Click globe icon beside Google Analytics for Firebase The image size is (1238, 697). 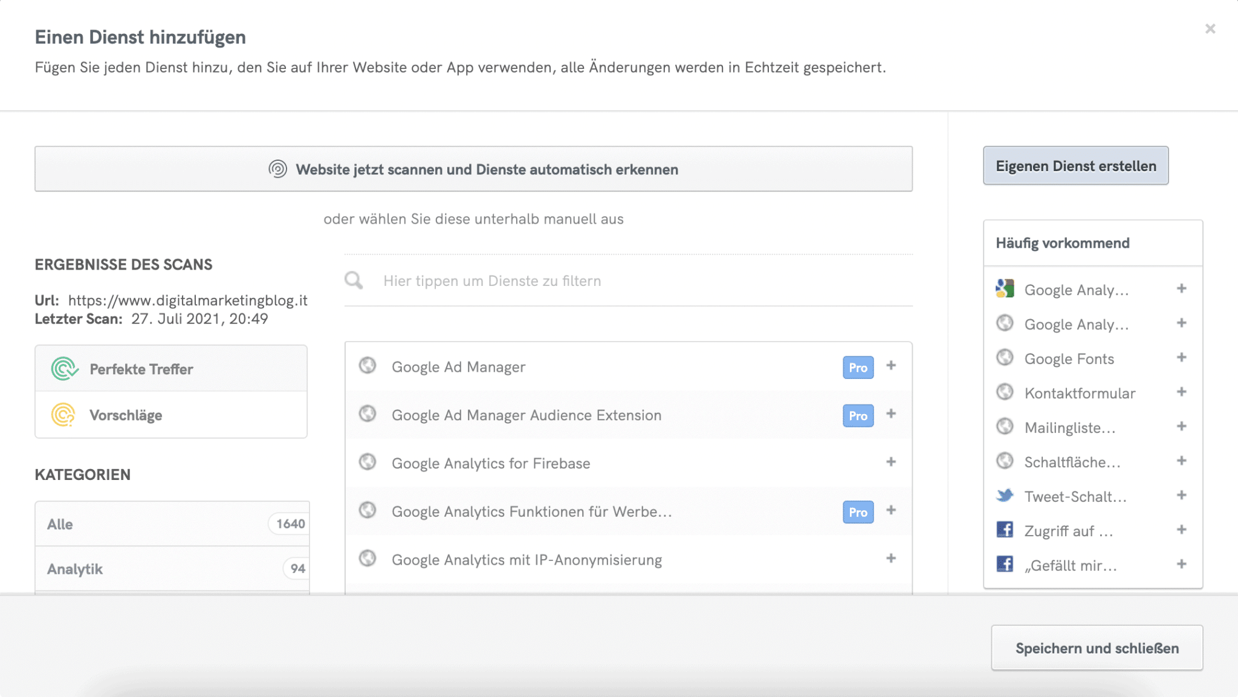pos(368,462)
